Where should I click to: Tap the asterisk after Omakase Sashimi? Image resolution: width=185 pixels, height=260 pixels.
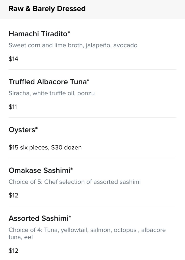coord(72,169)
